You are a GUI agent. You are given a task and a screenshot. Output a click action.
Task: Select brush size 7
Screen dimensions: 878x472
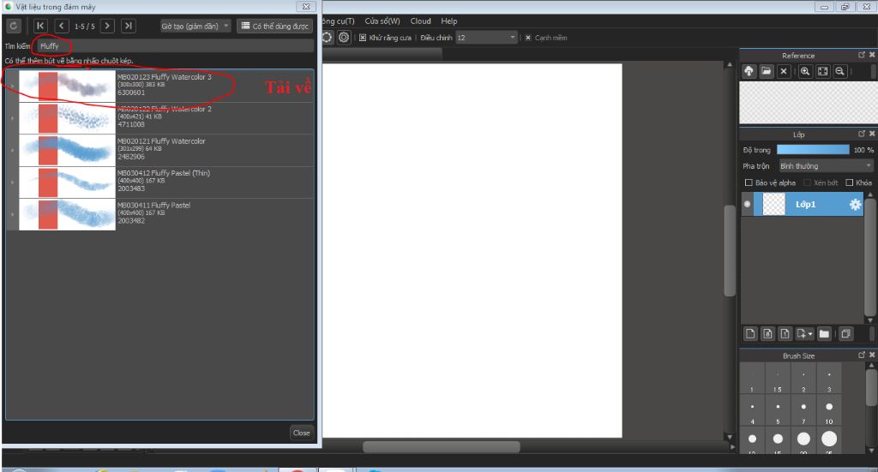(803, 411)
